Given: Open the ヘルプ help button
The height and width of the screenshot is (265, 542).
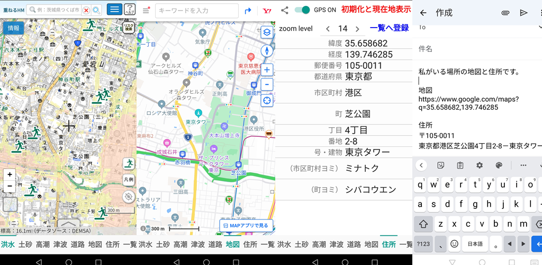Looking at the screenshot, I should click(x=130, y=10).
